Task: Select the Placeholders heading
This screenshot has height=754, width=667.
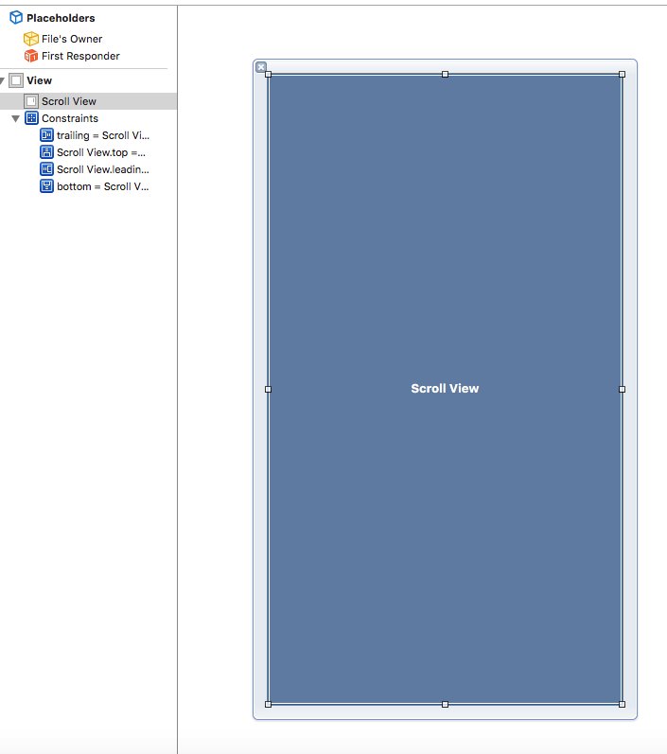Action: tap(61, 18)
